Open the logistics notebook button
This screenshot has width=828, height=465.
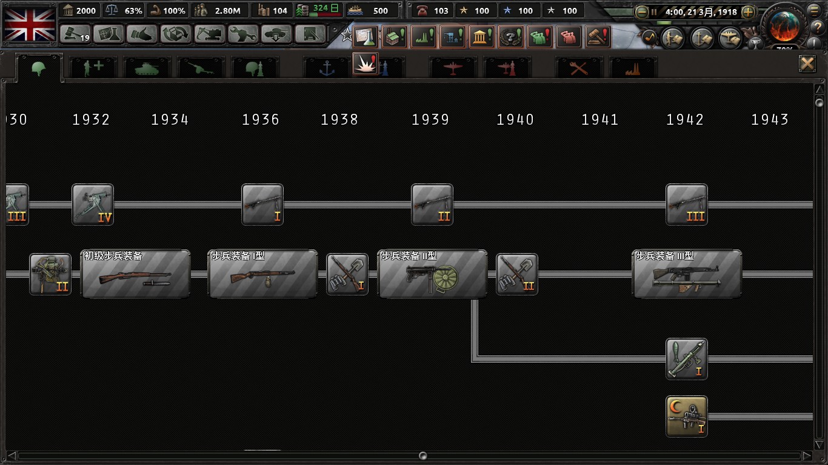[310, 34]
